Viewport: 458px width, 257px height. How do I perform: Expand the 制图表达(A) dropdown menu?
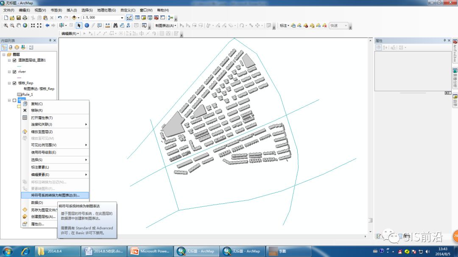(x=166, y=25)
